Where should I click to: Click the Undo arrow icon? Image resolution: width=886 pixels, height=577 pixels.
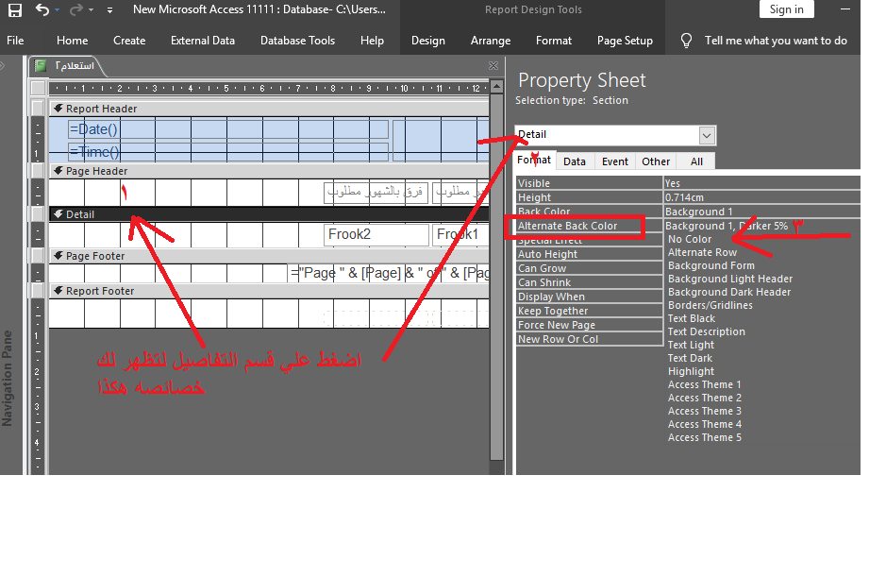pyautogui.click(x=42, y=9)
